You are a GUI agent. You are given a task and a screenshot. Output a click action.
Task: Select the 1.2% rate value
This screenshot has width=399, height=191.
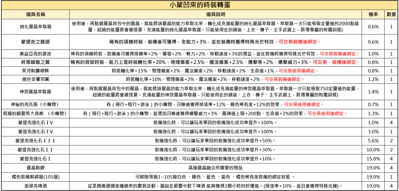click(373, 79)
